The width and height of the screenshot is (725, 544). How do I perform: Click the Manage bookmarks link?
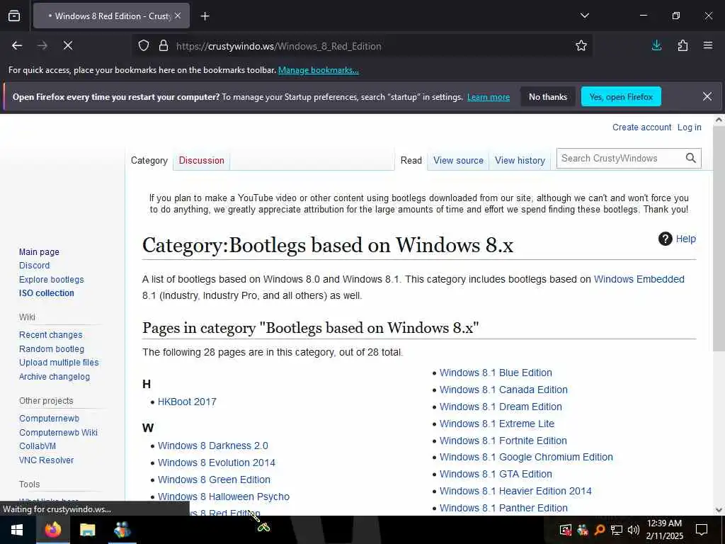pyautogui.click(x=318, y=70)
